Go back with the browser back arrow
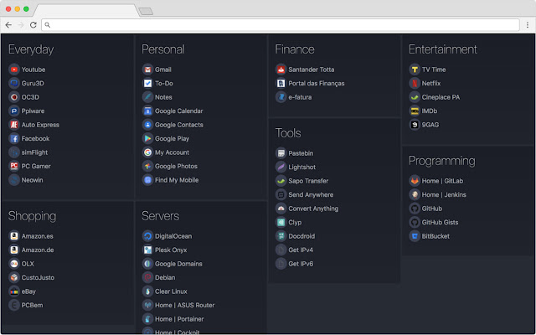536x335 pixels. [8, 24]
